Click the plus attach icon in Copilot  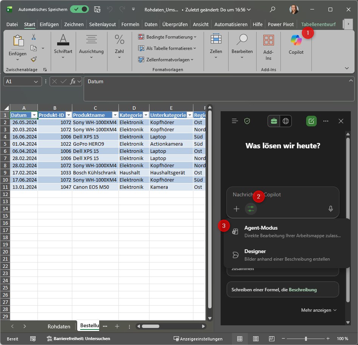coord(237,209)
